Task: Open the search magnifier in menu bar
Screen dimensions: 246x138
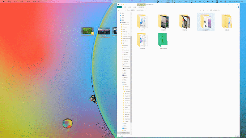Action: [221, 1]
